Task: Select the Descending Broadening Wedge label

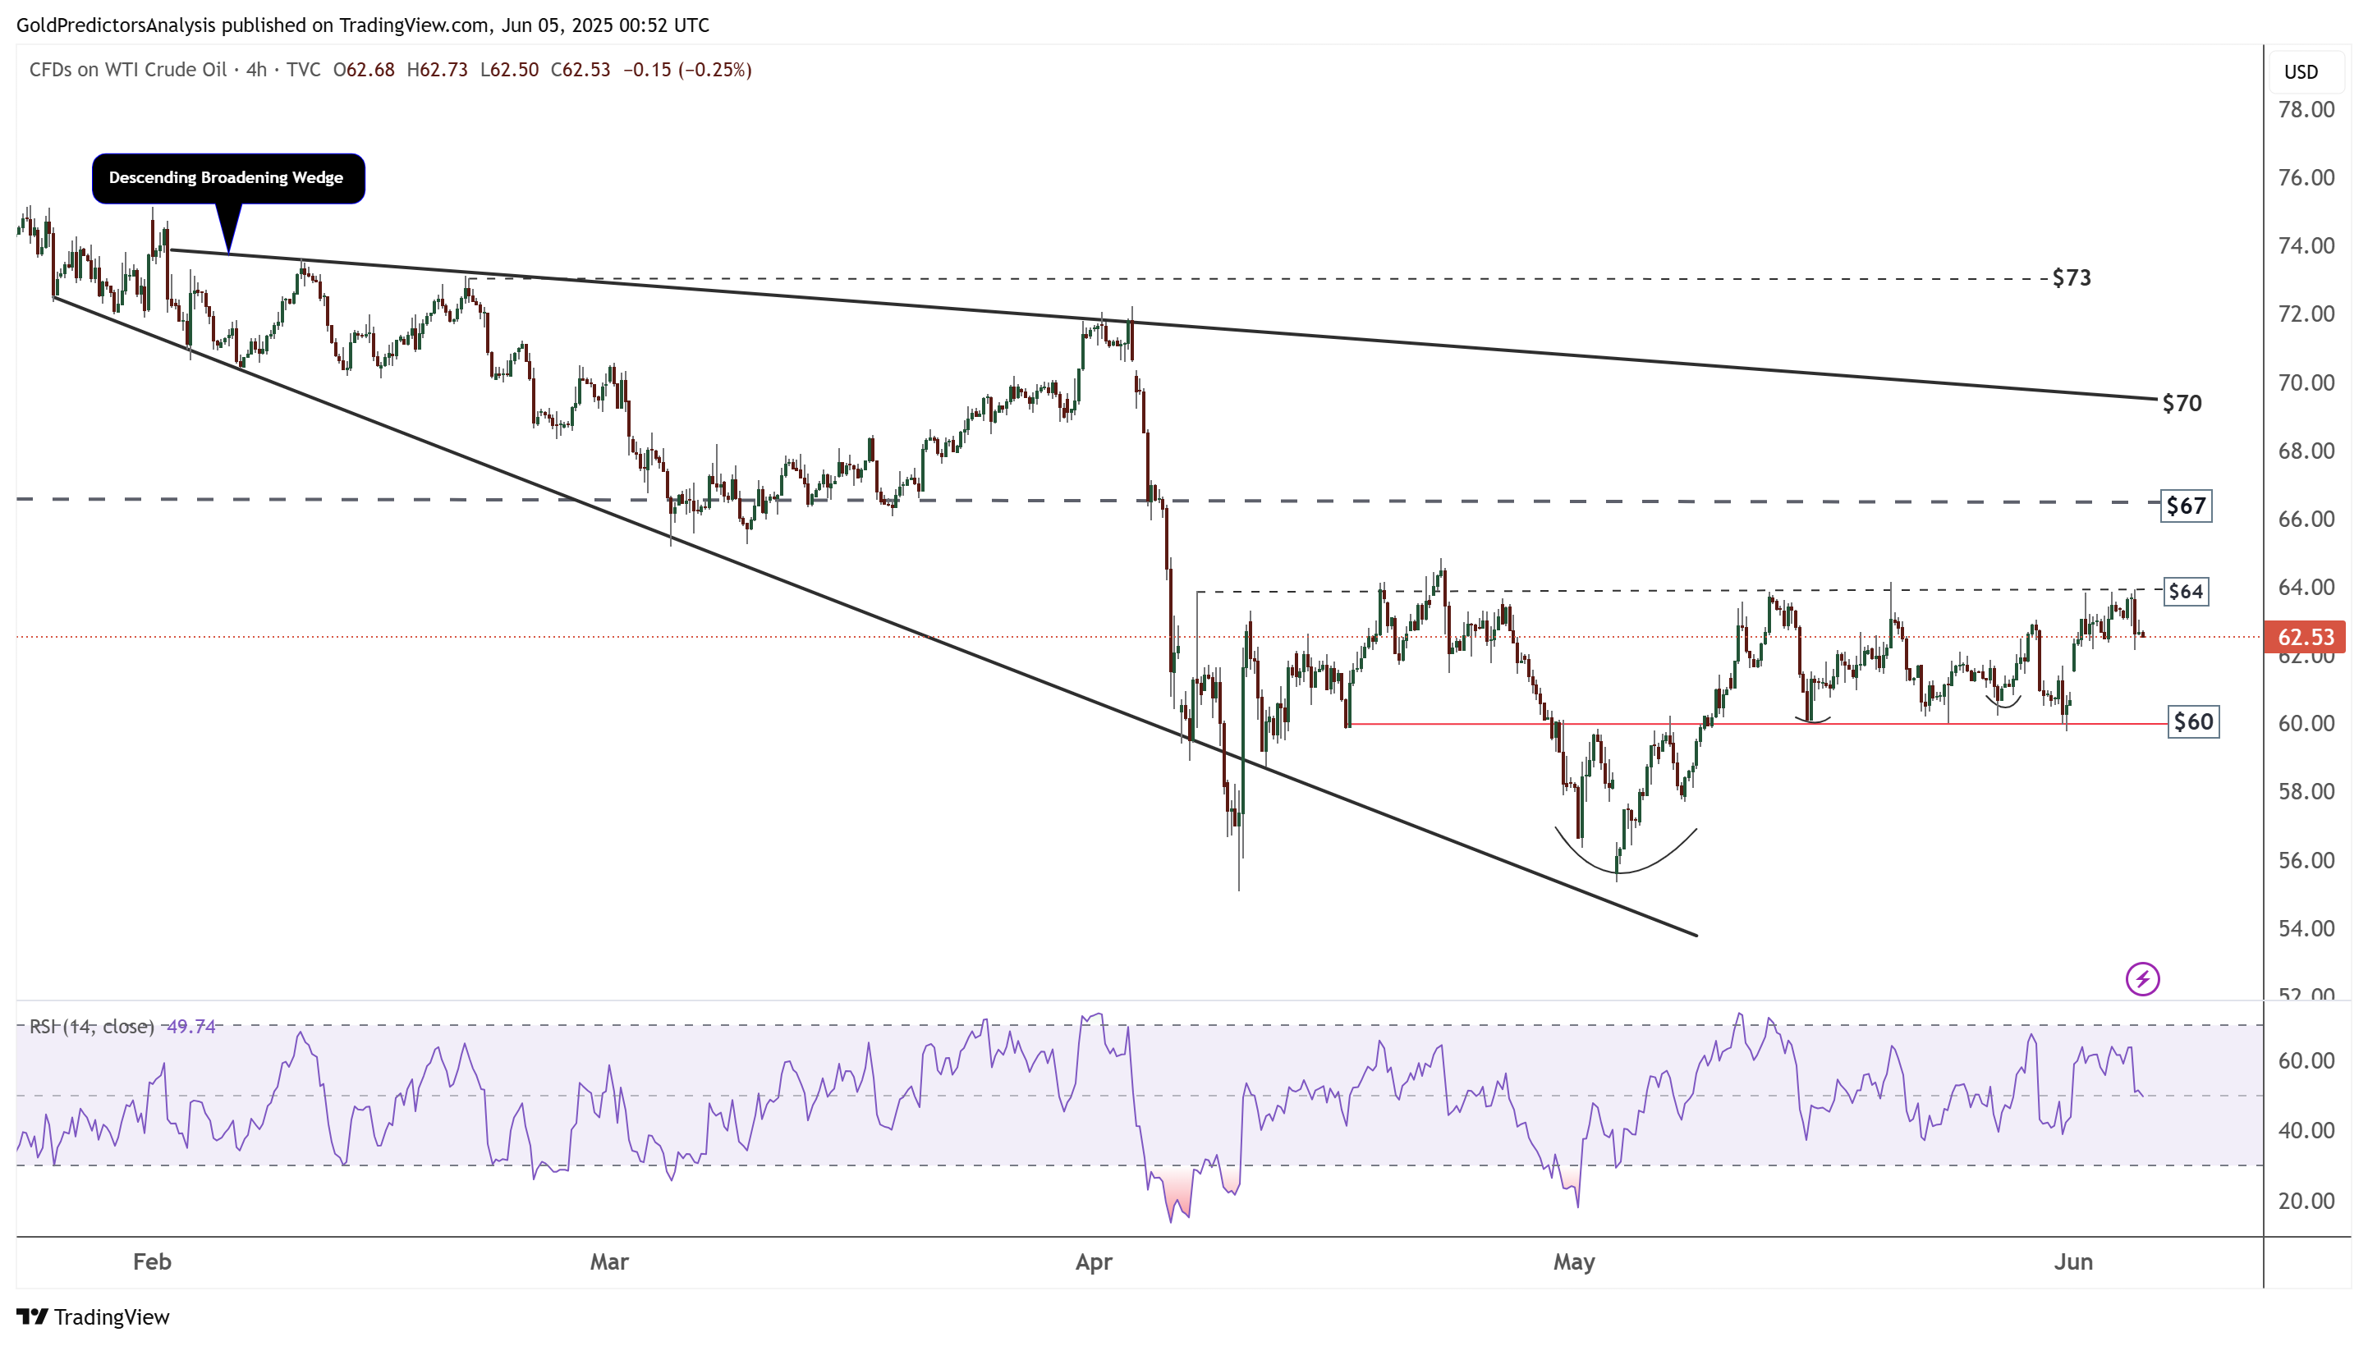Action: pos(227,177)
